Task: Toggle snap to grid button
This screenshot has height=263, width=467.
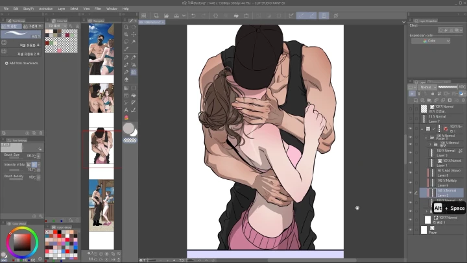Action: 312,16
